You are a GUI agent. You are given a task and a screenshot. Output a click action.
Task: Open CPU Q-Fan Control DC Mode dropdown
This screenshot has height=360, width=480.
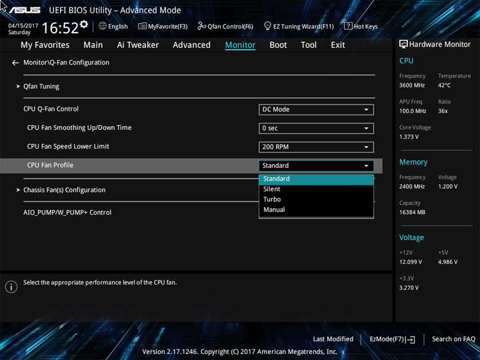(x=316, y=109)
